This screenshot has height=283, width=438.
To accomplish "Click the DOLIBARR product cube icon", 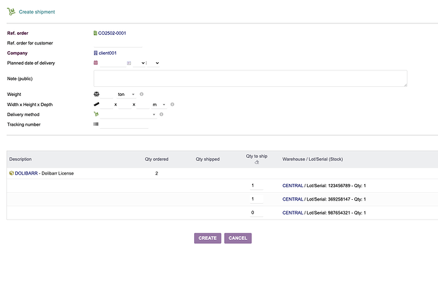I will [11, 173].
